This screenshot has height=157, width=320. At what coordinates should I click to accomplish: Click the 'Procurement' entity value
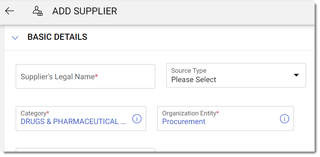tap(184, 122)
